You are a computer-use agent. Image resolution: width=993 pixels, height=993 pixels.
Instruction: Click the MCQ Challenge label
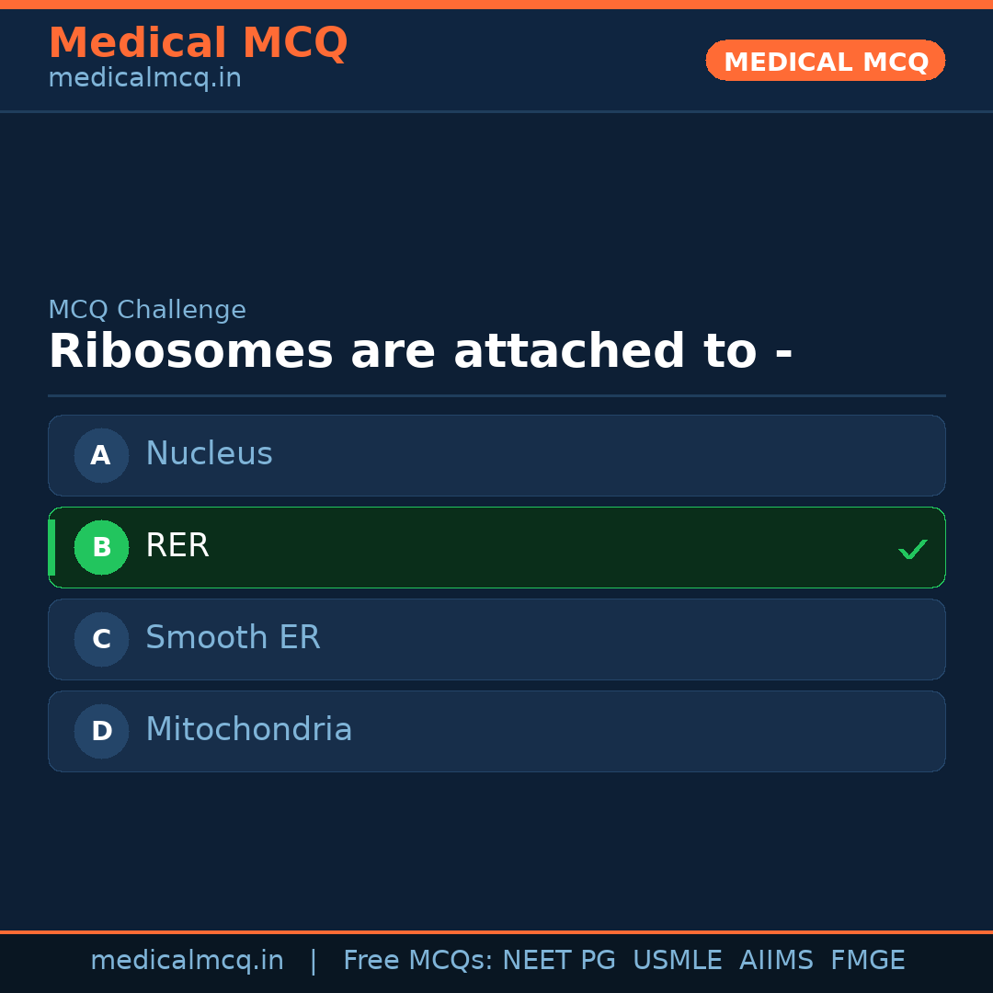pyautogui.click(x=147, y=310)
